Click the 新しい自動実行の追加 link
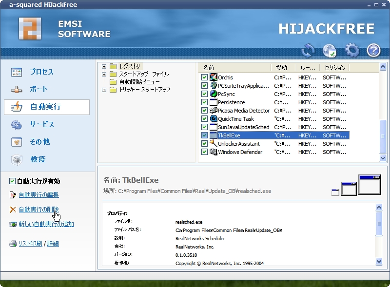The image size is (390, 287). [x=46, y=224]
